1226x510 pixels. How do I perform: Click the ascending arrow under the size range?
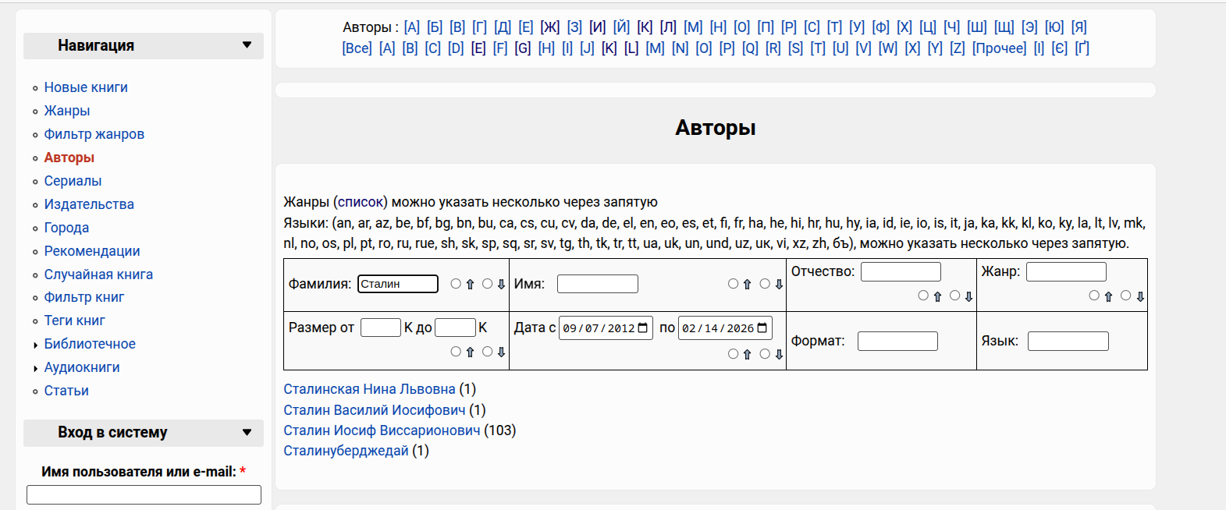(470, 352)
